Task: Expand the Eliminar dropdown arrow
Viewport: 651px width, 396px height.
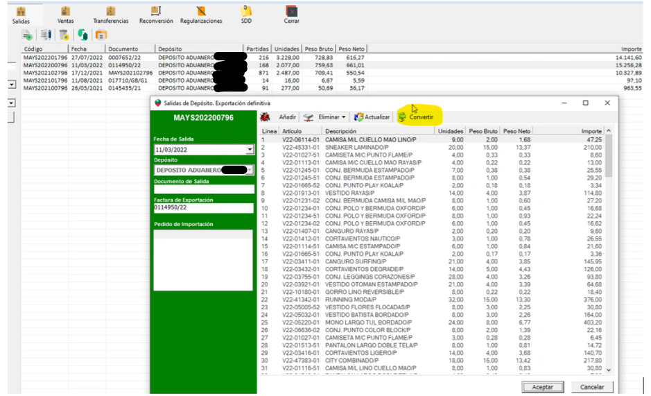Action: [344, 117]
